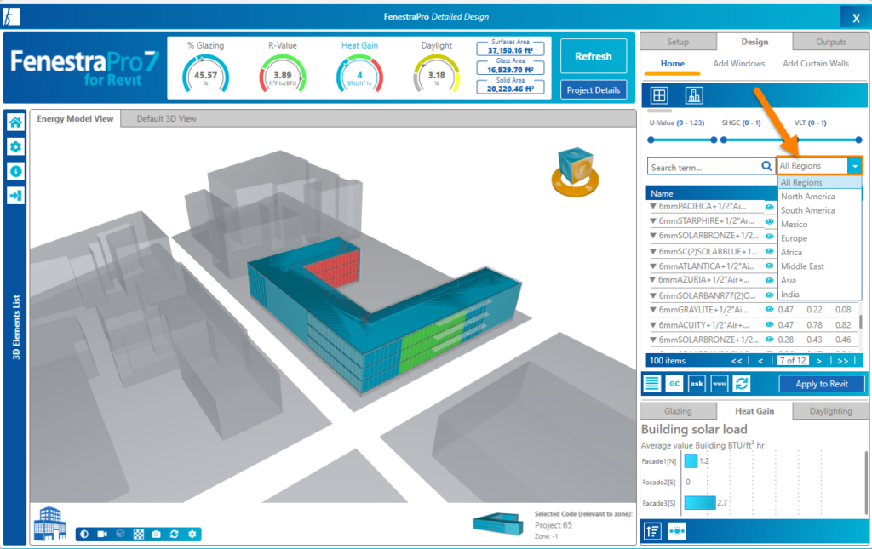Open the Add Windows sub-tab

738,63
